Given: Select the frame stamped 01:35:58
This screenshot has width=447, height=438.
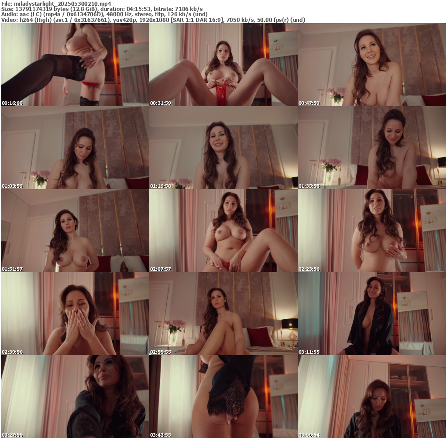Looking at the screenshot, I should coord(372,148).
